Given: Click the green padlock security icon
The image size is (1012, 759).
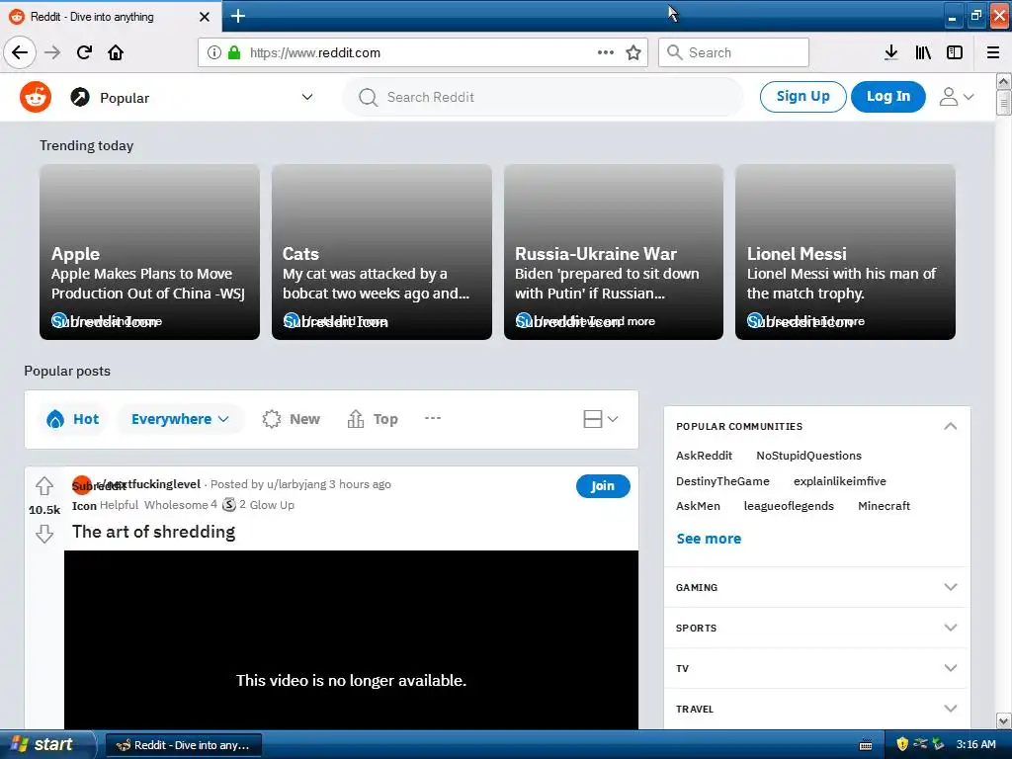Looking at the screenshot, I should pos(233,52).
